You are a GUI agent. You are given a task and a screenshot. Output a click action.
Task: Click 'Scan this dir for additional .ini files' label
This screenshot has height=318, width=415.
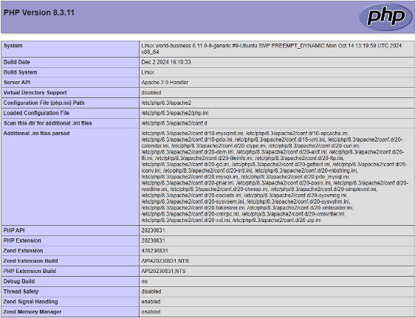point(48,123)
